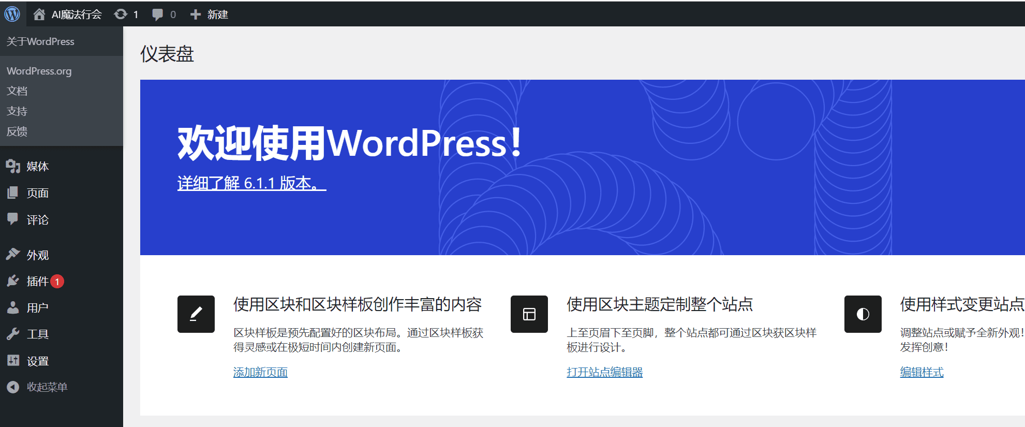
Task: Click the 新建 text in top bar
Action: pyautogui.click(x=218, y=14)
